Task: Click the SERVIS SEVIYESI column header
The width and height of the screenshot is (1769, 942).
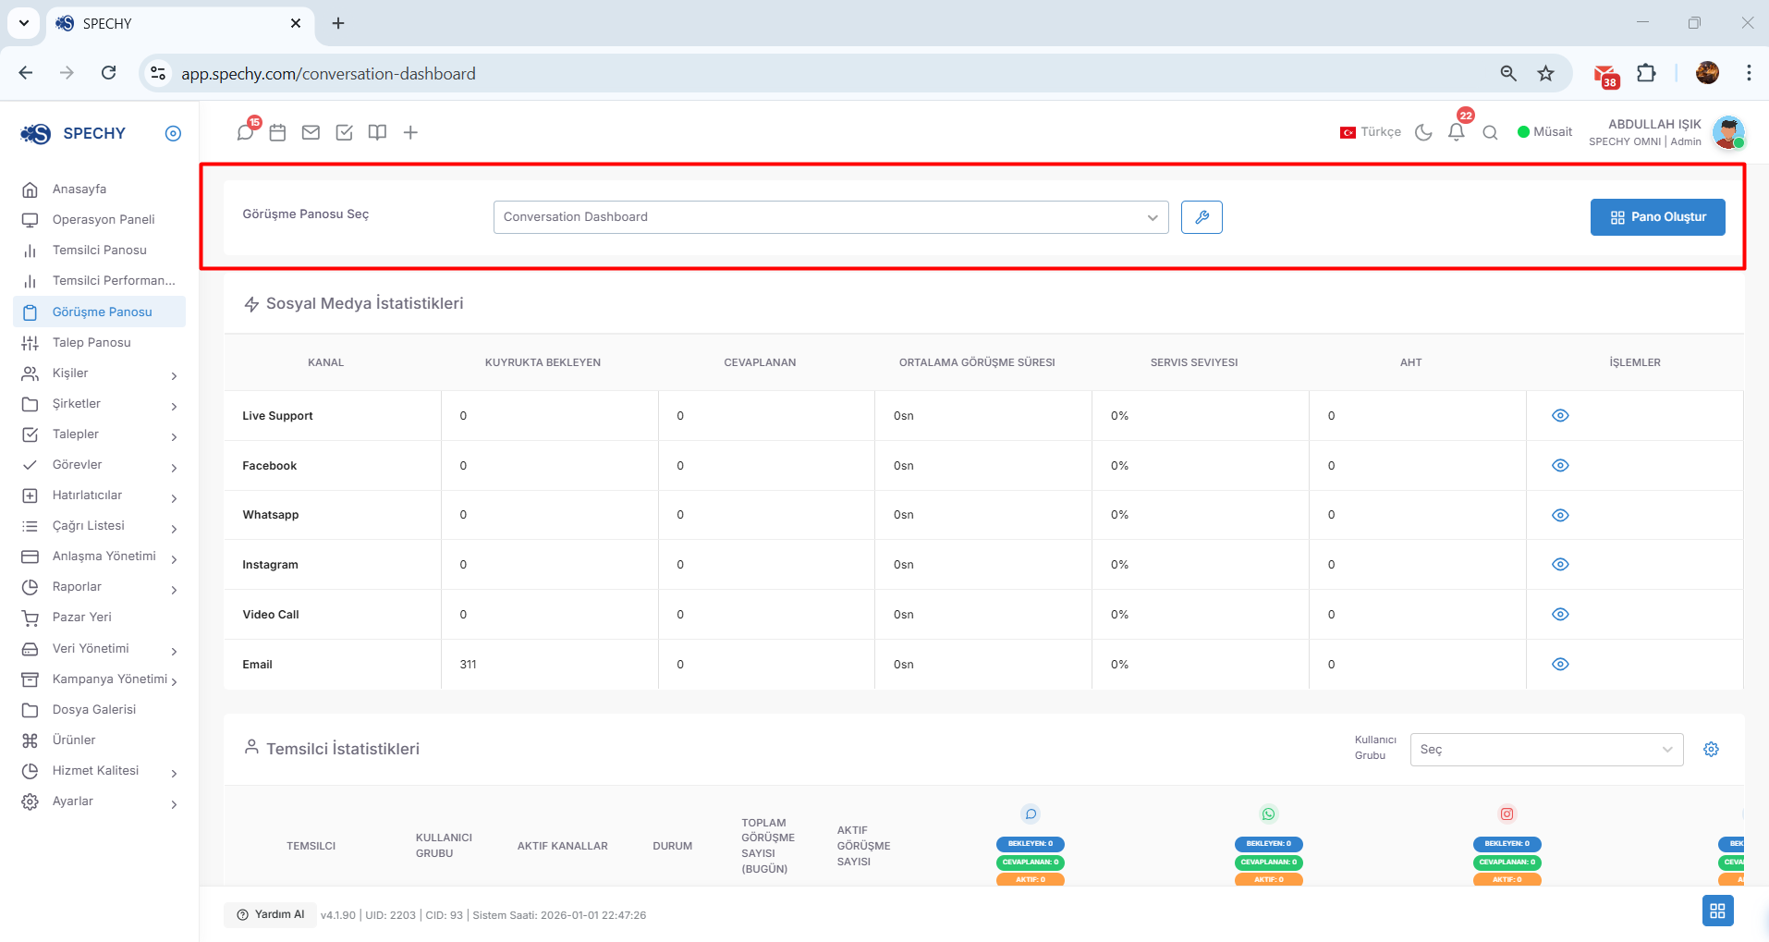Action: point(1194,362)
